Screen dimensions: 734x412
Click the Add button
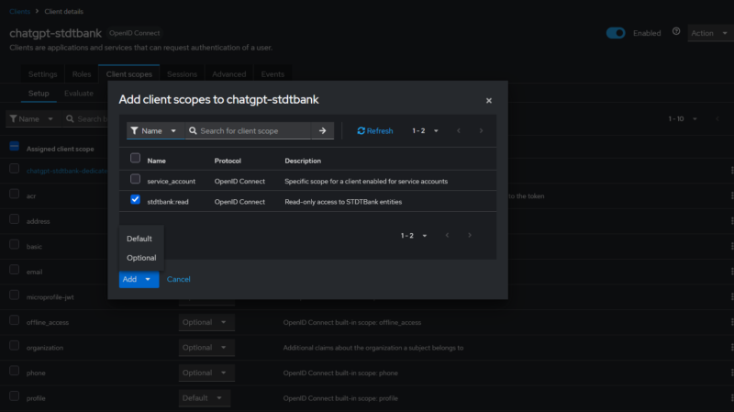tap(129, 279)
